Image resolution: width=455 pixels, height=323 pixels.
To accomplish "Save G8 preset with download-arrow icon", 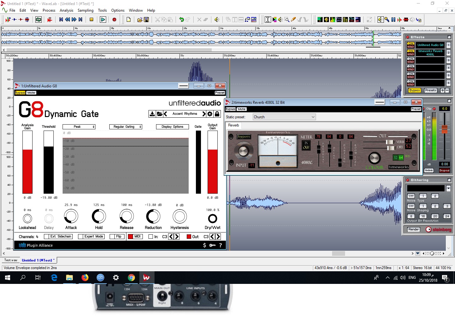I will pyautogui.click(x=152, y=114).
